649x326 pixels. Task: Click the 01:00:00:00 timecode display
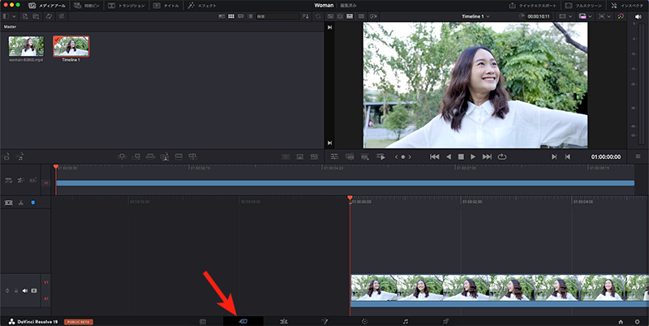click(x=605, y=157)
